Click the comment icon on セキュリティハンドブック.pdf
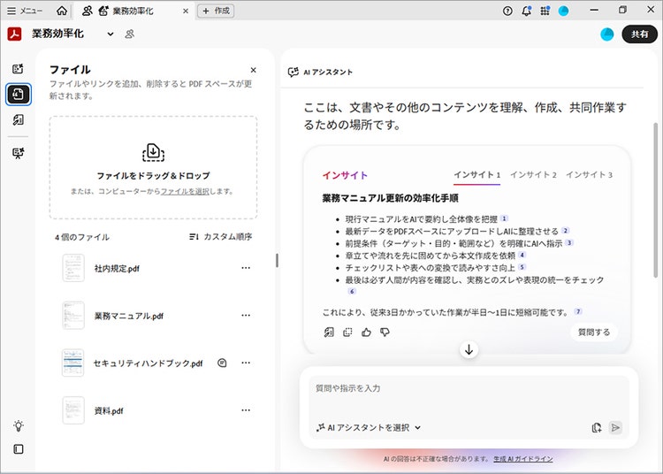The image size is (663, 474). click(x=222, y=363)
